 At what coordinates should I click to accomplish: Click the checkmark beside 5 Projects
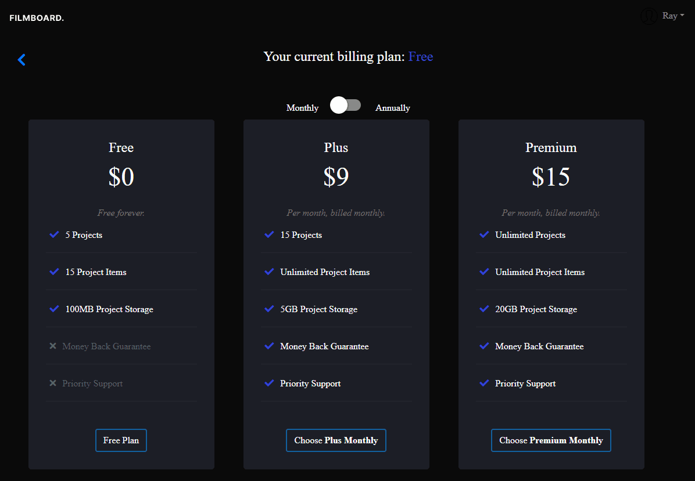pyautogui.click(x=54, y=234)
